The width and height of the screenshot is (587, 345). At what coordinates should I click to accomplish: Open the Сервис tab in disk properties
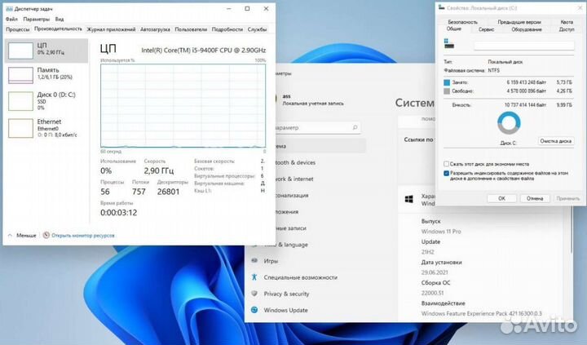[x=486, y=29]
